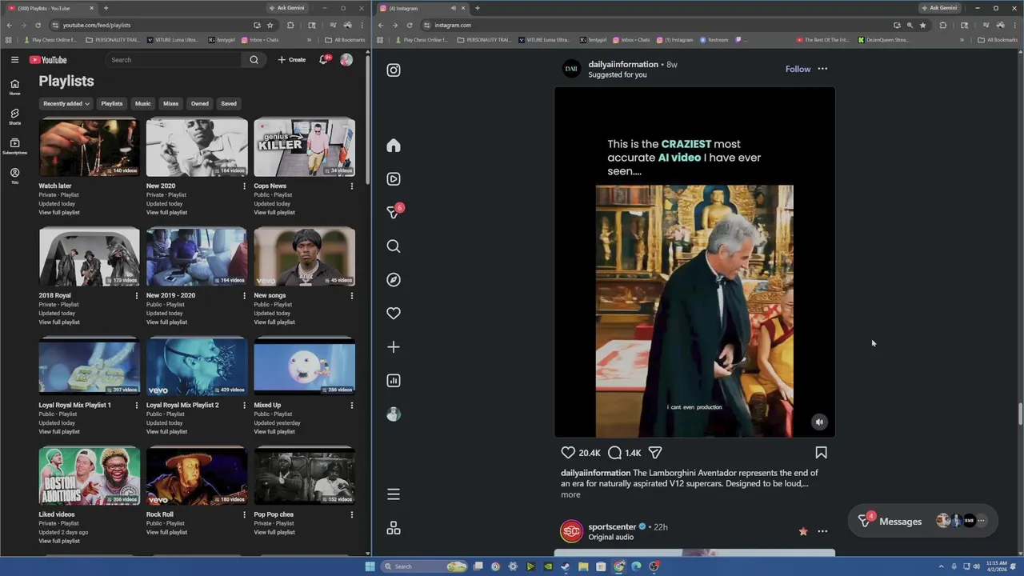Open YouTube account avatar menu
1024x576 pixels.
tap(346, 60)
